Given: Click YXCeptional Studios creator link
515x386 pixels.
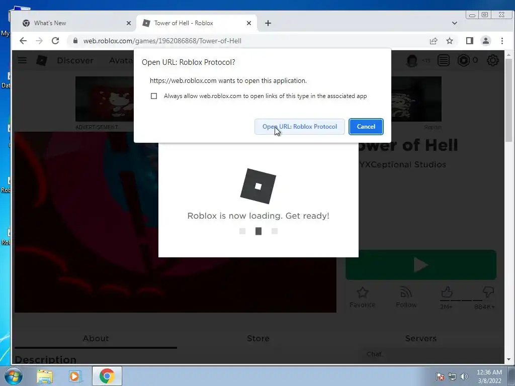Looking at the screenshot, I should (x=403, y=164).
